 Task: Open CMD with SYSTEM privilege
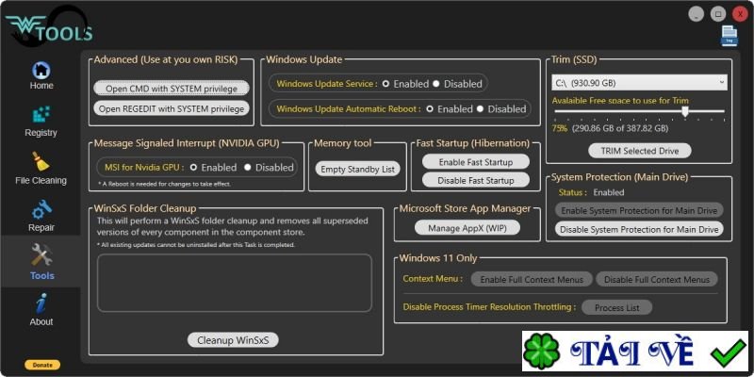[172, 89]
